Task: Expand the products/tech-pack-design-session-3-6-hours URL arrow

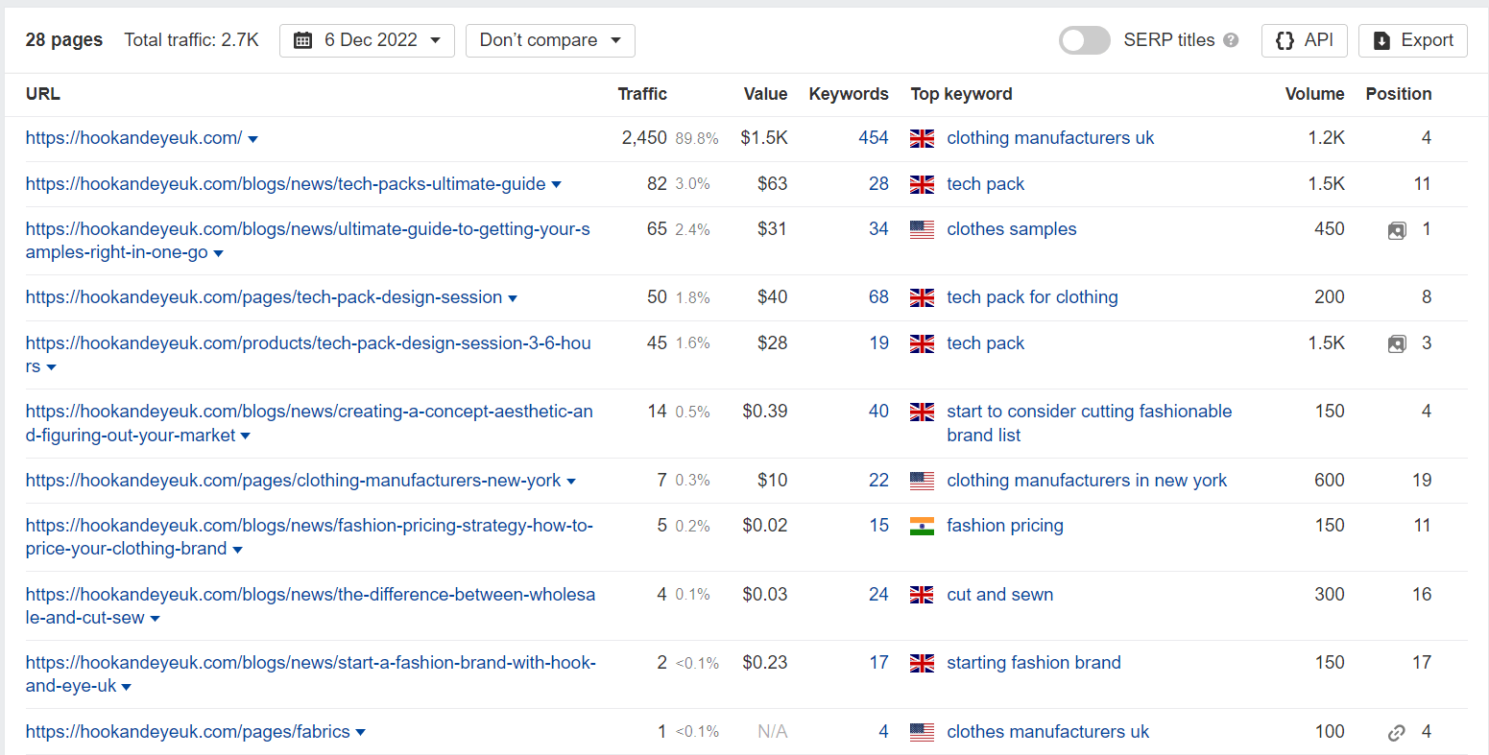Action: coord(51,367)
